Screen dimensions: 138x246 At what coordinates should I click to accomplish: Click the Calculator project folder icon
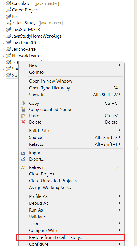[9, 3]
